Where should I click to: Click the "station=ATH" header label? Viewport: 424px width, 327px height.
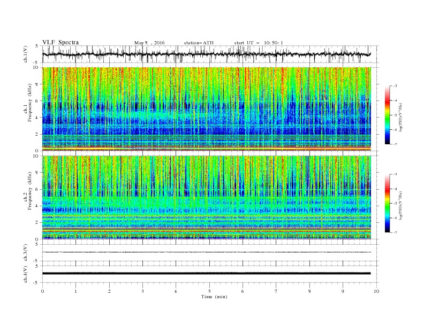(x=199, y=43)
